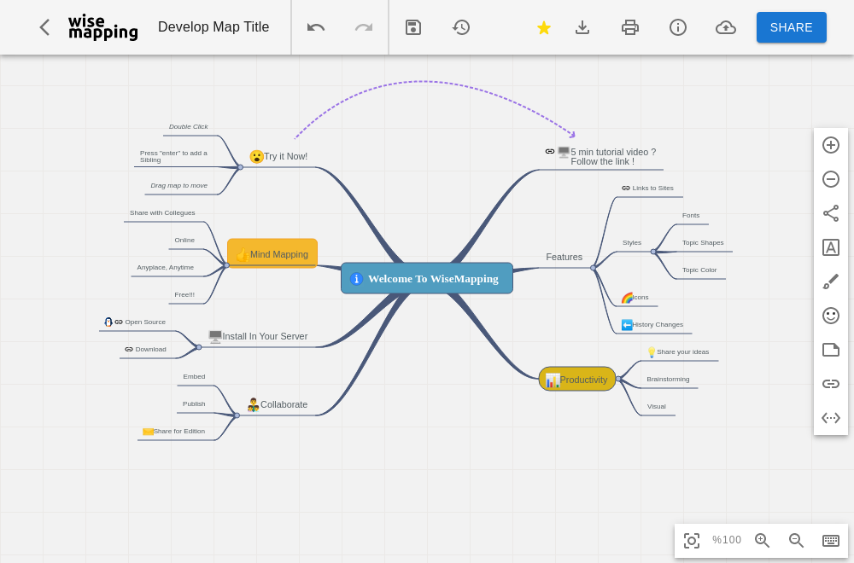
Task: Open keyboard shortcuts icon
Action: 831,541
